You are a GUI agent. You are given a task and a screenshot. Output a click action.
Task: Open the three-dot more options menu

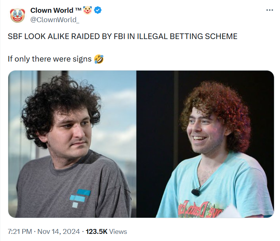[x=269, y=10]
